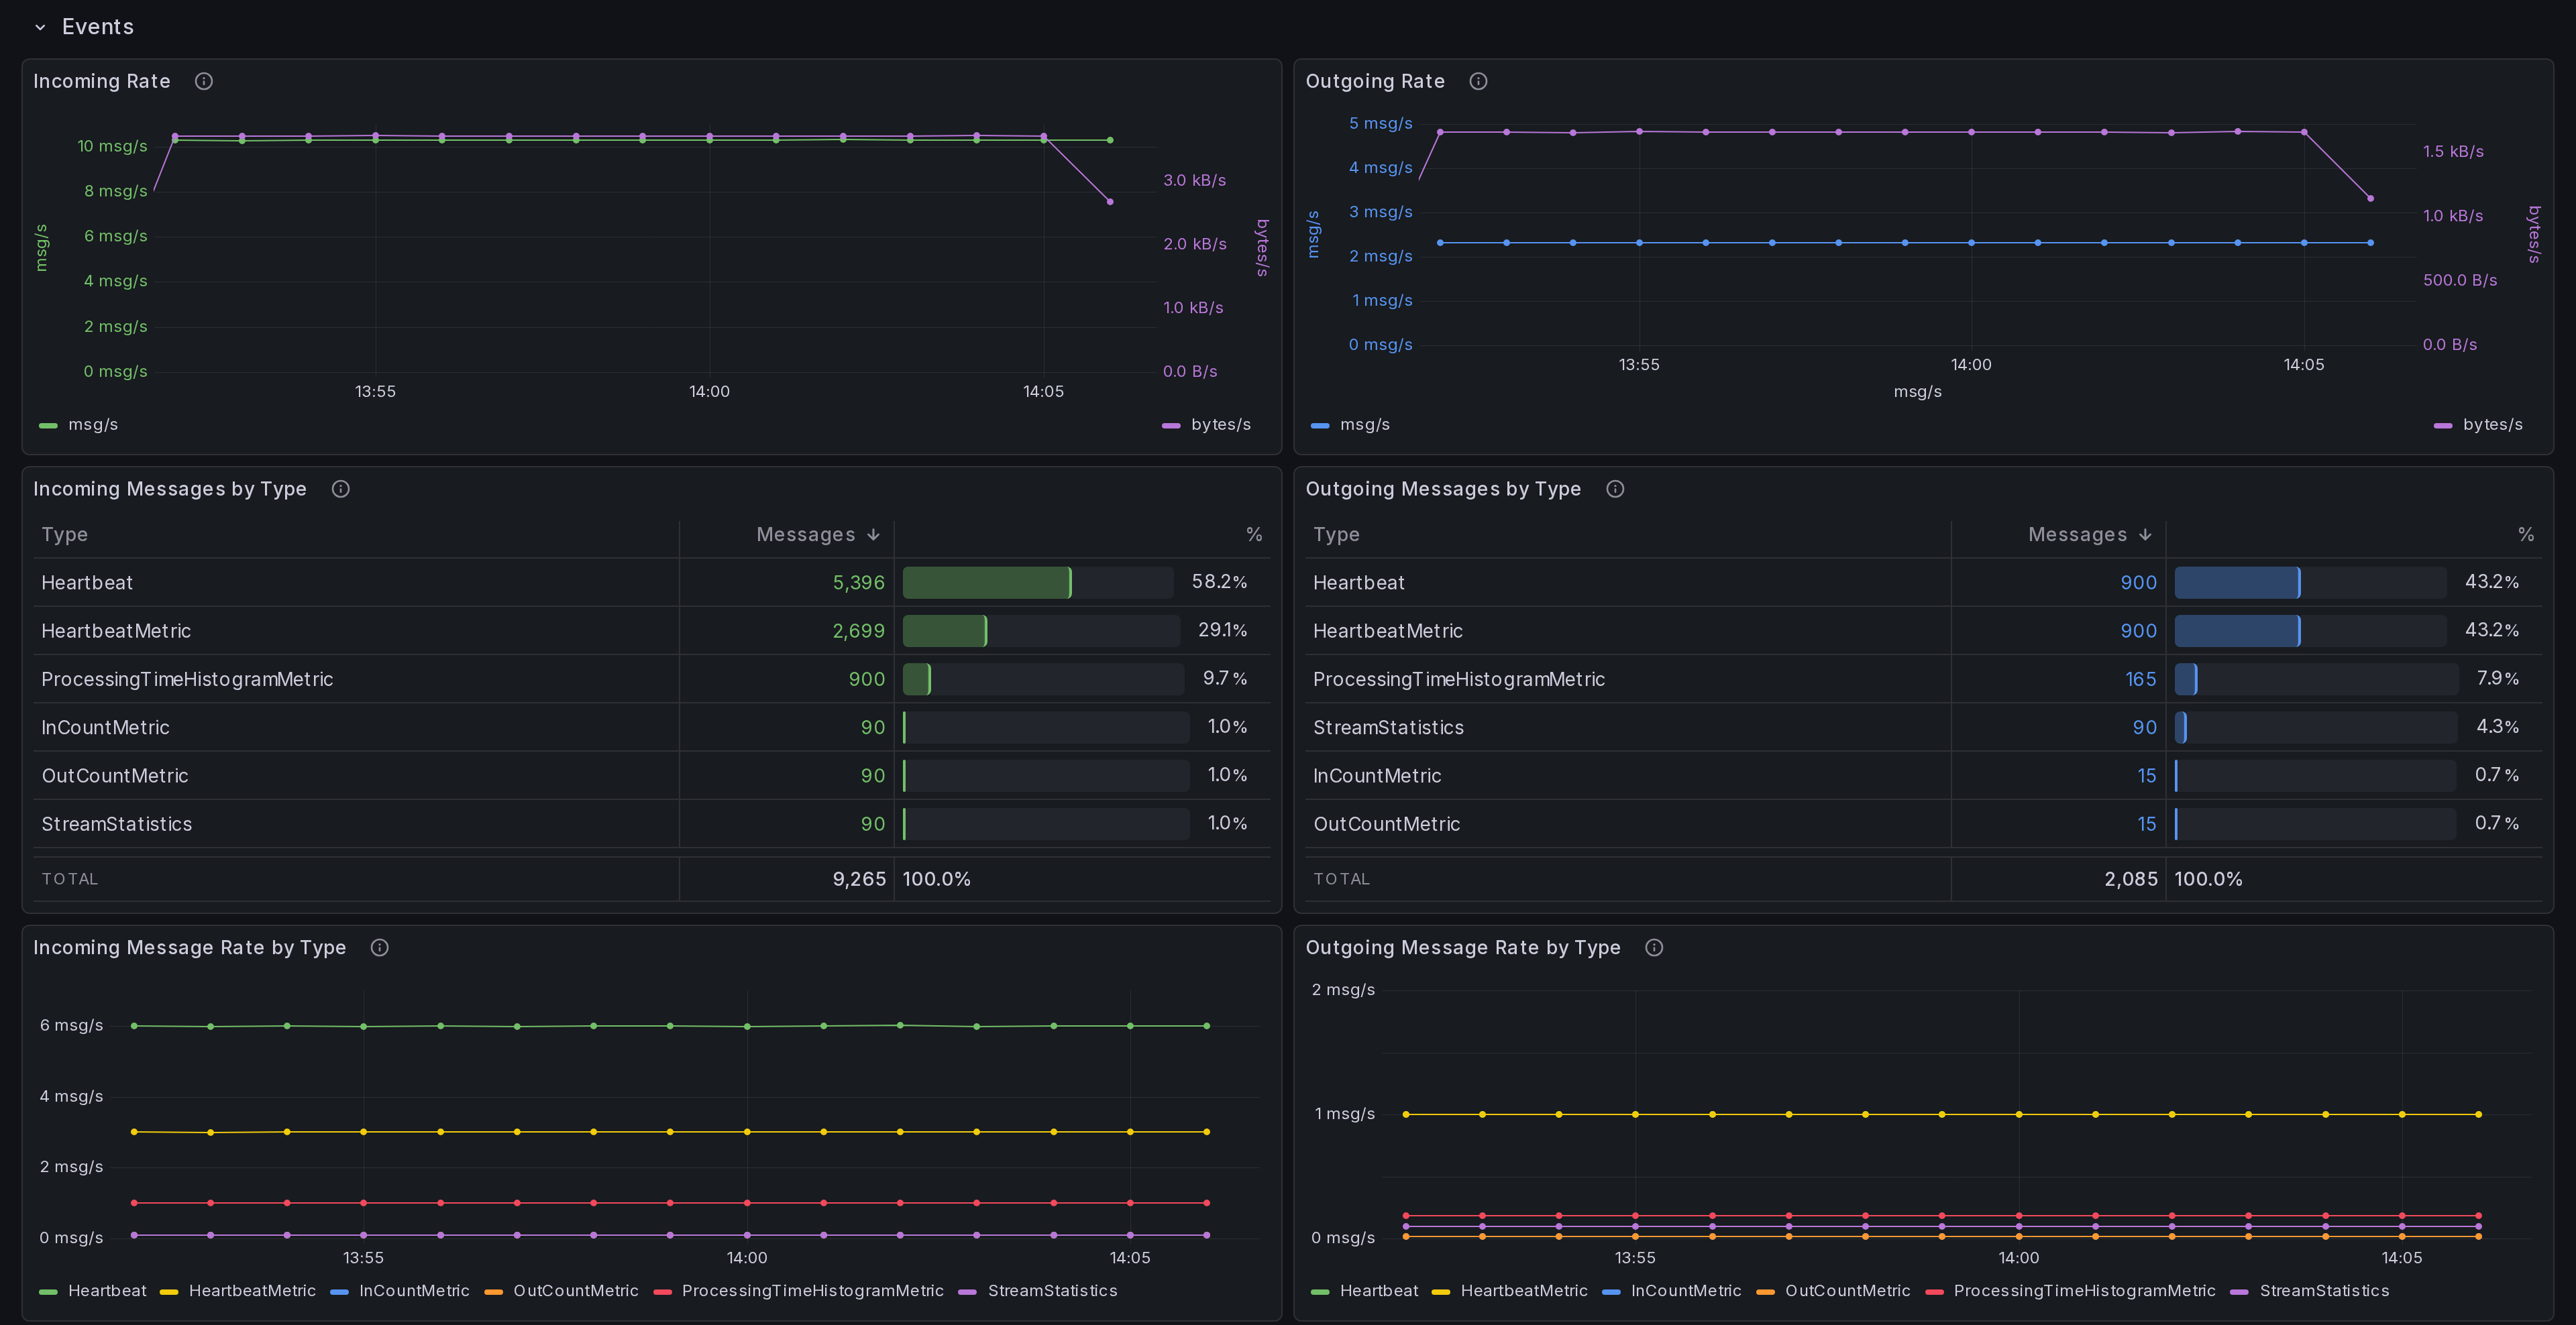Viewport: 2576px width, 1325px height.
Task: Click the 165 outgoing ProcessingTimeHistogramMetric count
Action: (x=2140, y=679)
